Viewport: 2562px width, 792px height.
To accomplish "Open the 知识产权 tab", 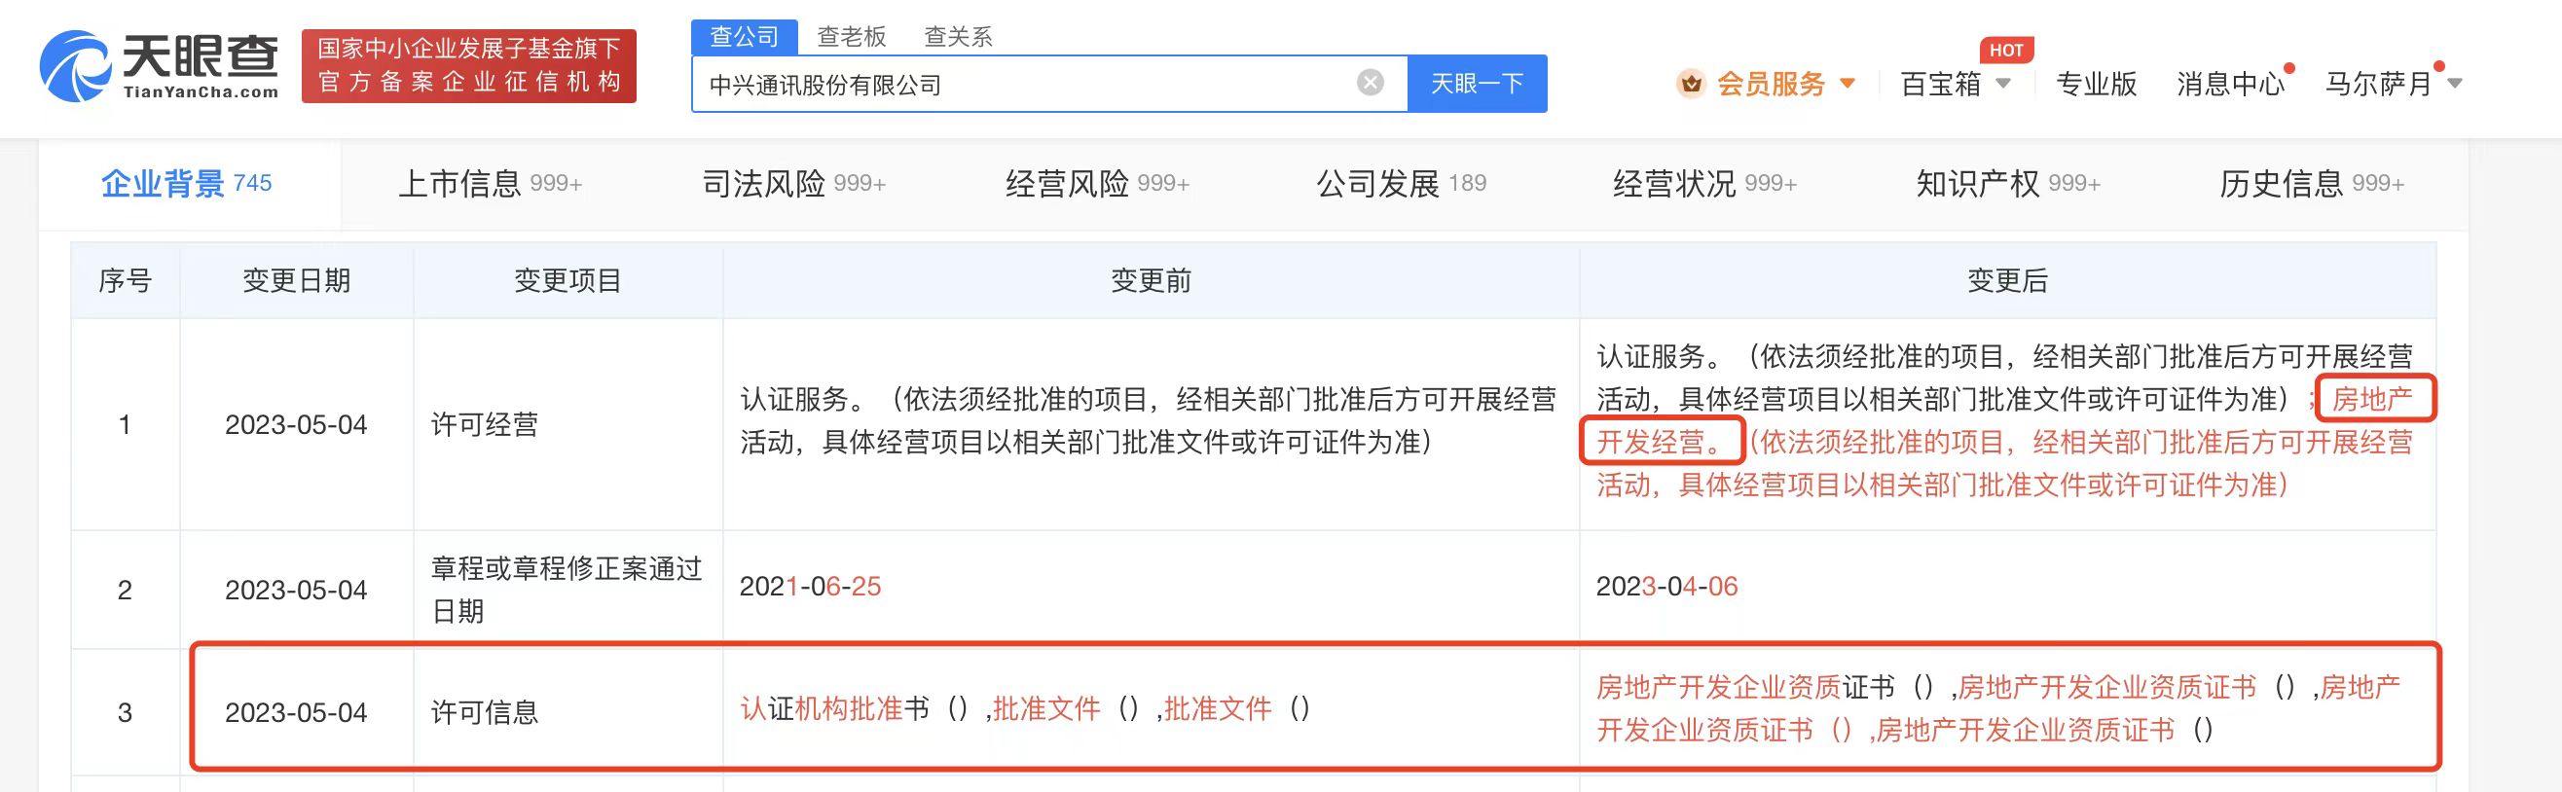I will click(2008, 183).
